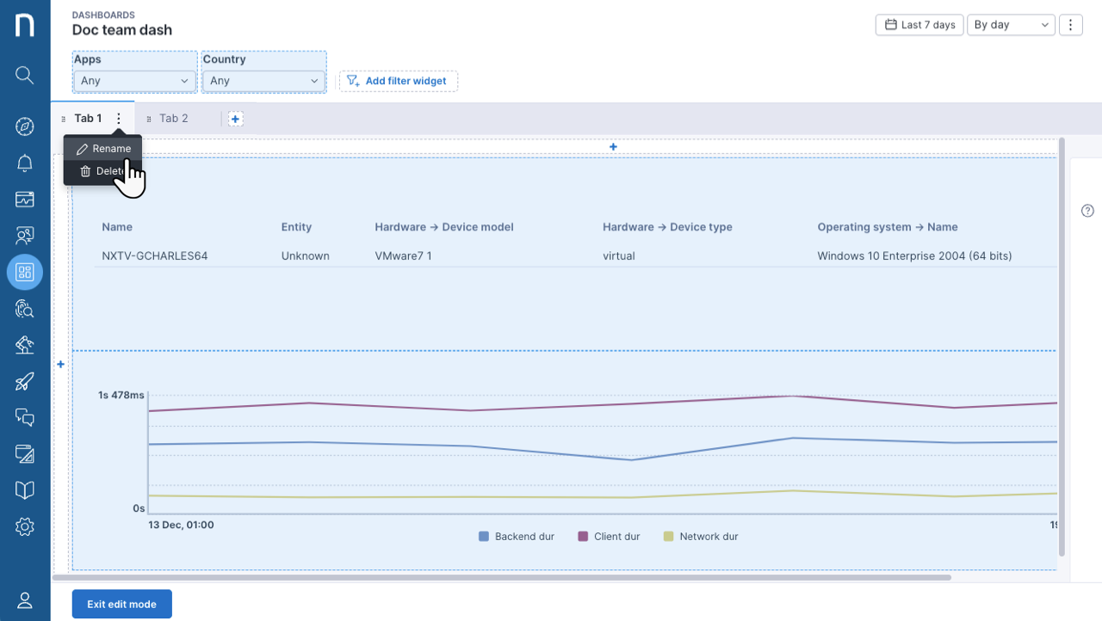
Task: Open the book documentation icon
Action: [x=25, y=490]
